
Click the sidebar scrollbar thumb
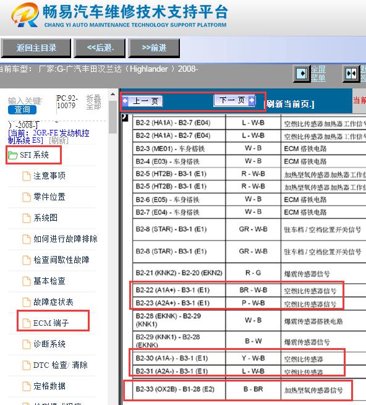(113, 117)
